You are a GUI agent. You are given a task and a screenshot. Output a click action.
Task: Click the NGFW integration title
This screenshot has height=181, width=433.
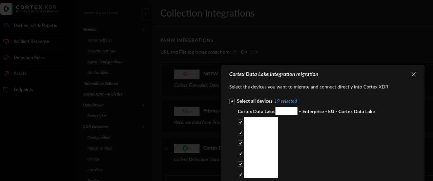point(211,74)
